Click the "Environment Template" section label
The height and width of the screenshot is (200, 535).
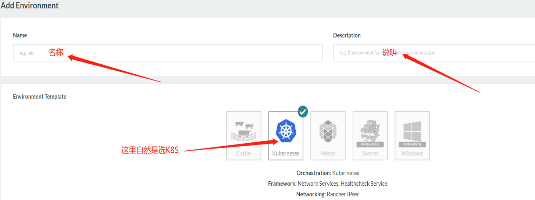point(40,97)
